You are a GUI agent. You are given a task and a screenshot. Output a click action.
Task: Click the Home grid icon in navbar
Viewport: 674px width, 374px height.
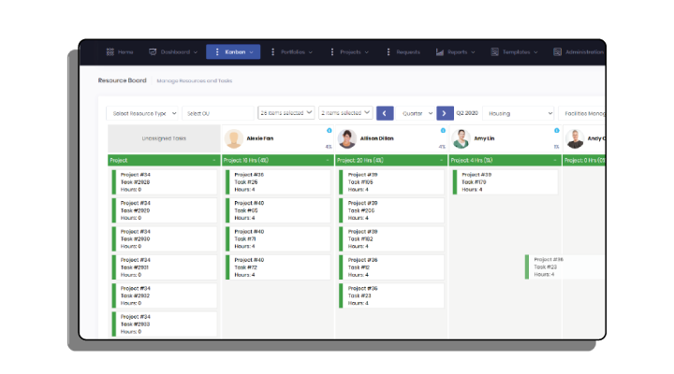coord(110,52)
